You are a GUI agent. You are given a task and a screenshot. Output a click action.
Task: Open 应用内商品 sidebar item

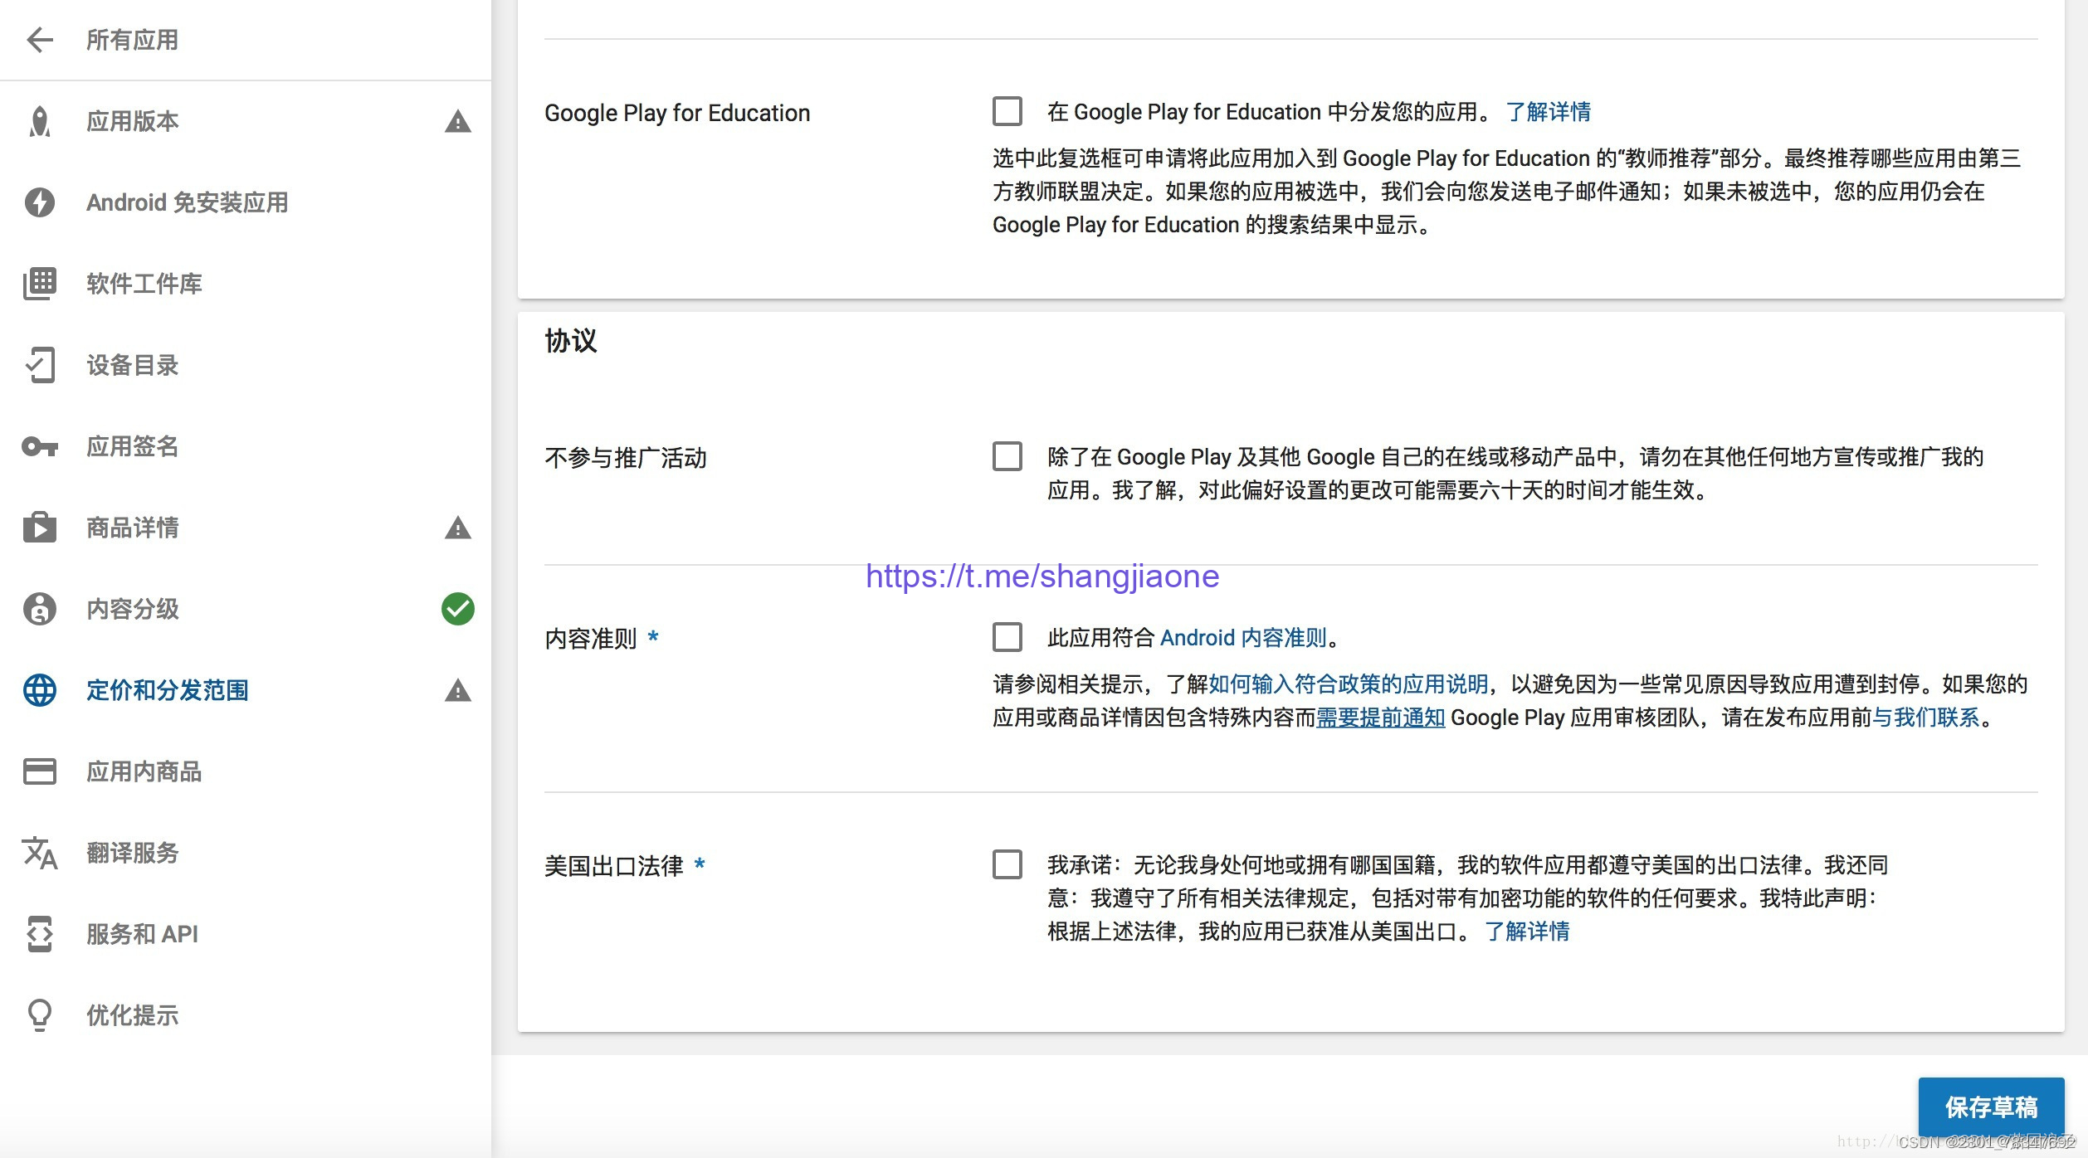click(x=144, y=771)
